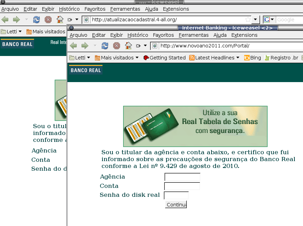Click Back arrow in rear Iceweasel window
303x226 pixels.
point(5,20)
